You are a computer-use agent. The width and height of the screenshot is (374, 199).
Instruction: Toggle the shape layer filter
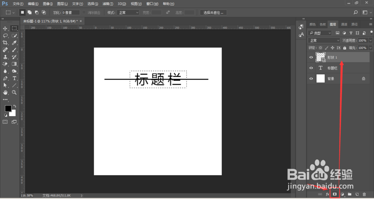(357, 33)
